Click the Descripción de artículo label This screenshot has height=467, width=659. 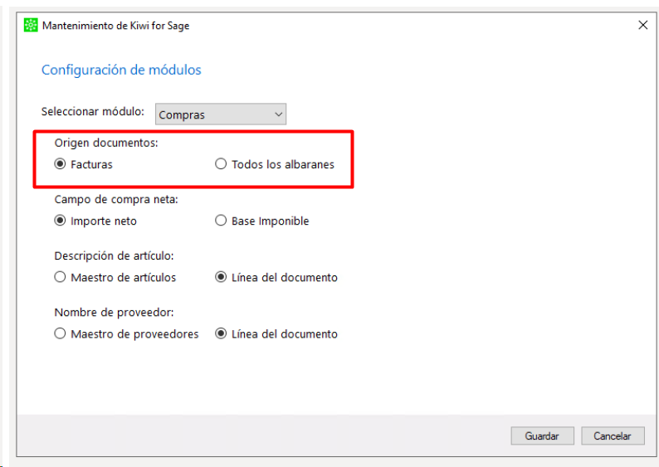click(114, 255)
